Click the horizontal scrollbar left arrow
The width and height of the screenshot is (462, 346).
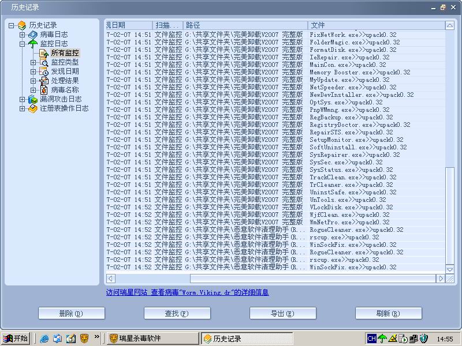click(111, 279)
